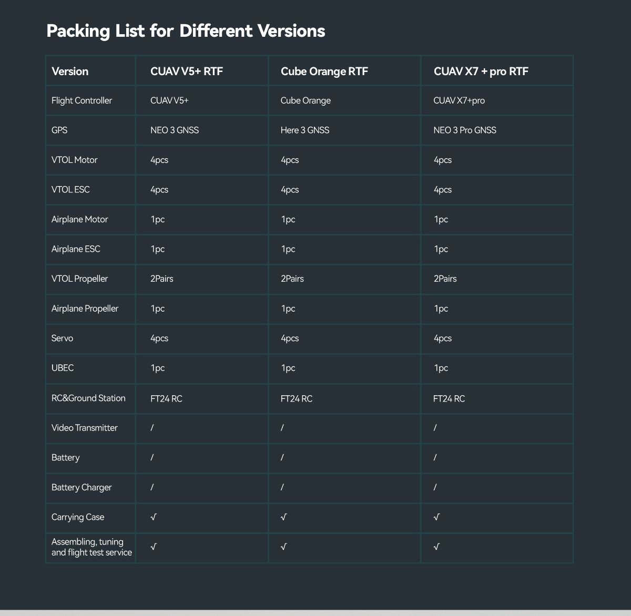
Task: Click Carrying Case checkmark under CUAV X7 + pro RTF
Action: (x=436, y=517)
